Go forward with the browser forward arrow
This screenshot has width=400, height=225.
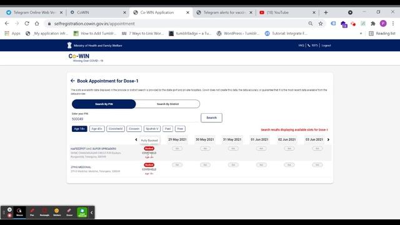(17, 24)
